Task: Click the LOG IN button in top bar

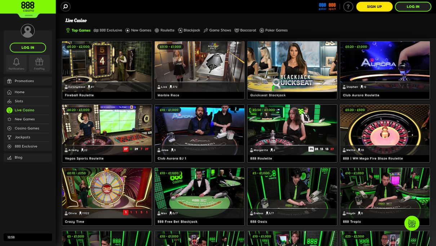Action: coord(413,6)
